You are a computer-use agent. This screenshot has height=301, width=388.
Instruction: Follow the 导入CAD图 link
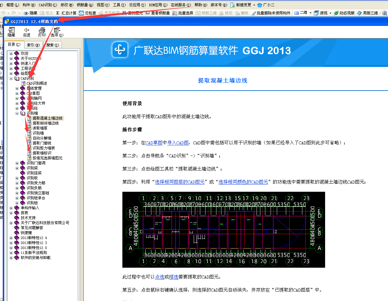pos(178,143)
